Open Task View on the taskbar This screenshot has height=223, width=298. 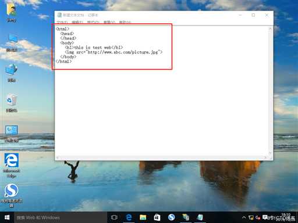pos(114,217)
